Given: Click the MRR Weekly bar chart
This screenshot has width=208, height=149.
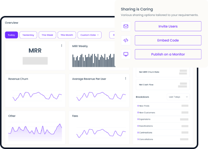Looking at the screenshot, I should pos(94,60).
